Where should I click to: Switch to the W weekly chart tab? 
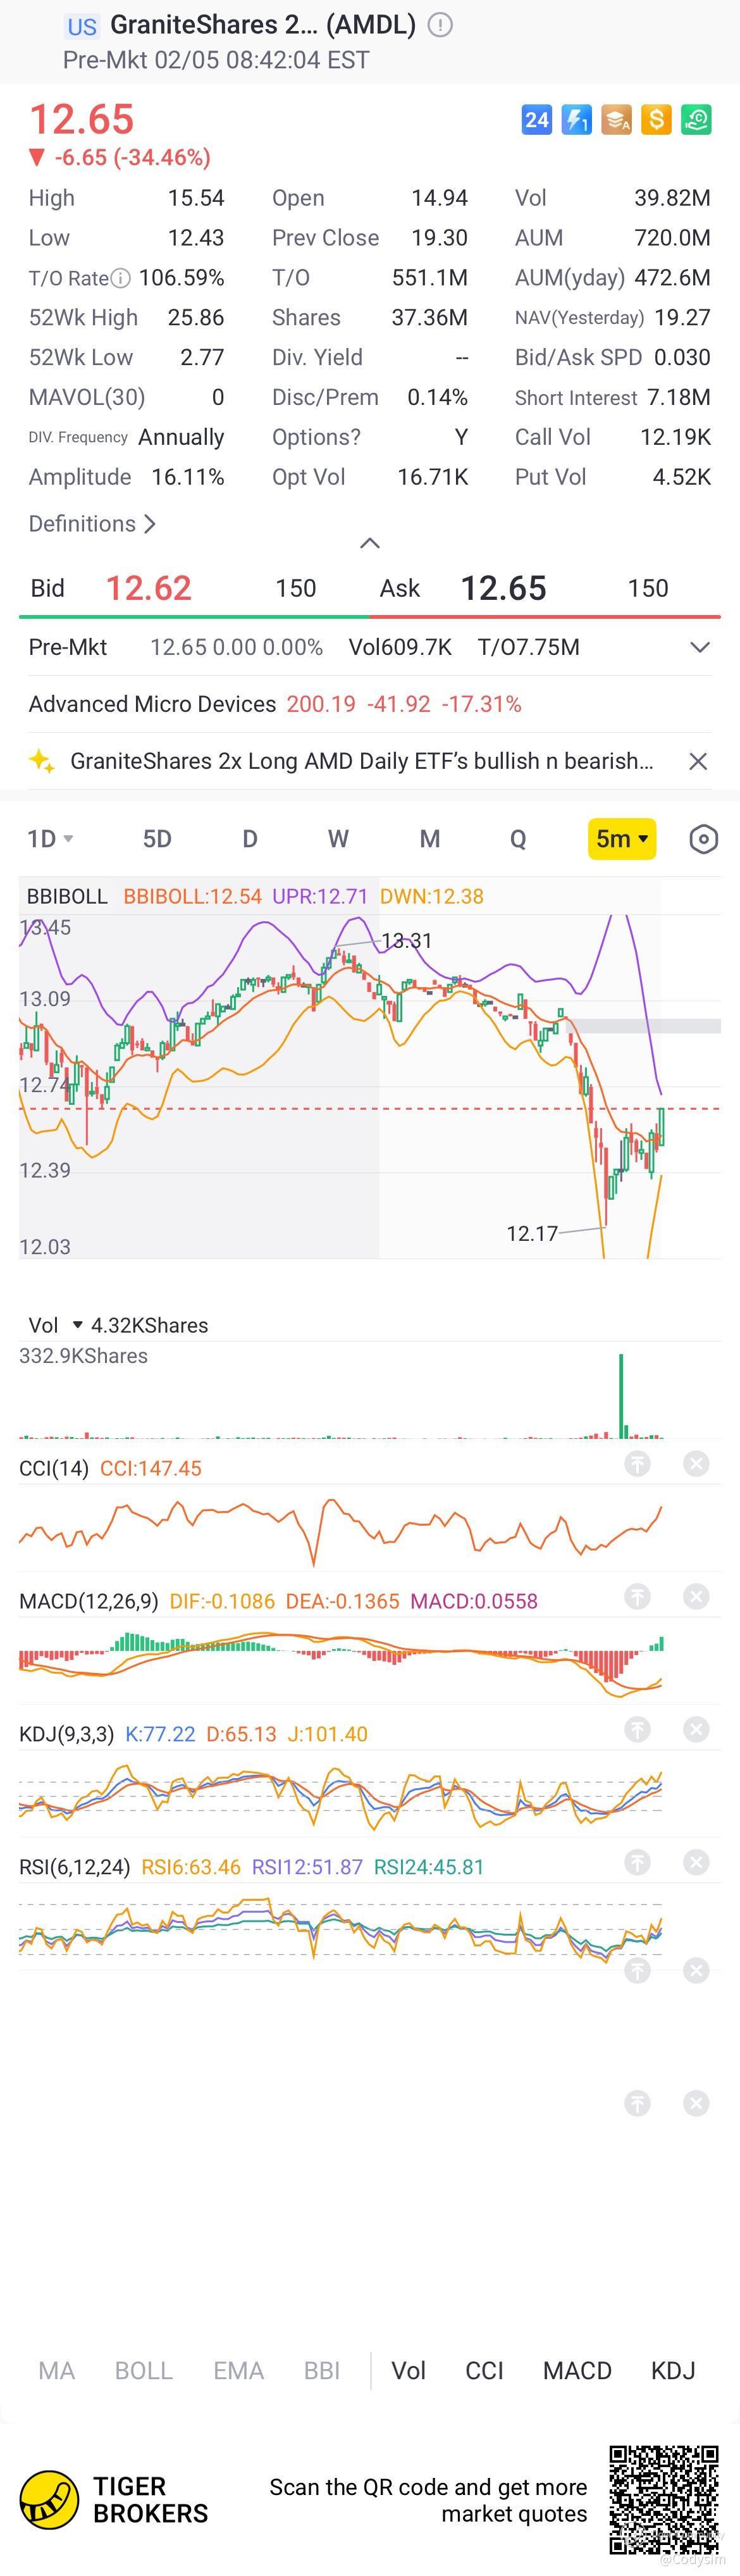click(x=338, y=839)
